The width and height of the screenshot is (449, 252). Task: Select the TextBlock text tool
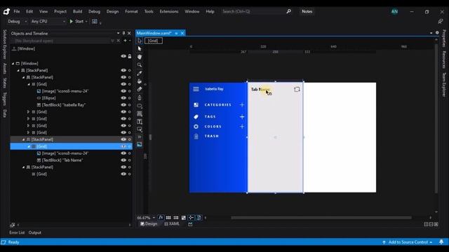click(x=140, y=122)
